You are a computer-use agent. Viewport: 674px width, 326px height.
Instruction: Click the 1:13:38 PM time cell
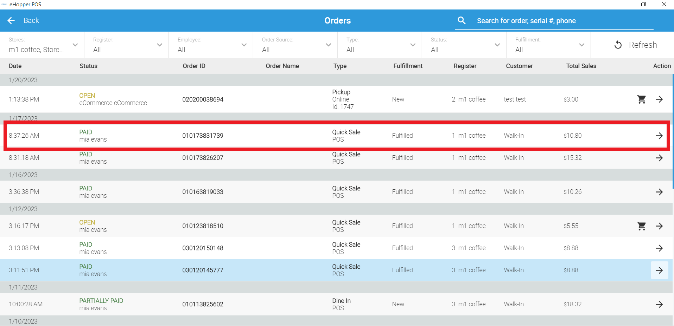(24, 99)
